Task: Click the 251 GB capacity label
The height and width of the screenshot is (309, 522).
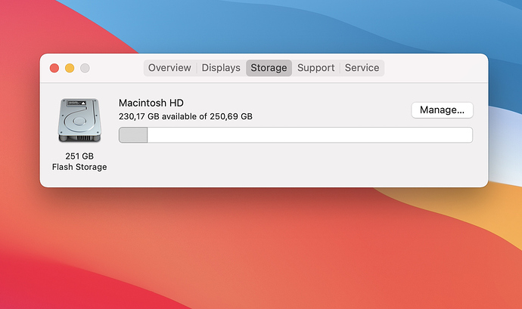Action: pyautogui.click(x=79, y=156)
